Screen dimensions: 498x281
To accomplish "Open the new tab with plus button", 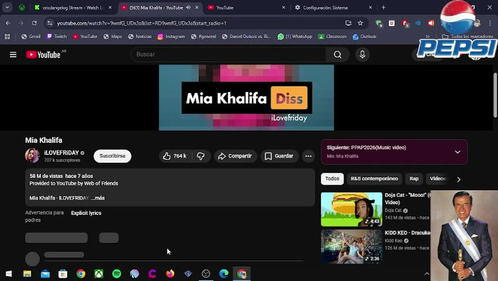I will click(383, 7).
